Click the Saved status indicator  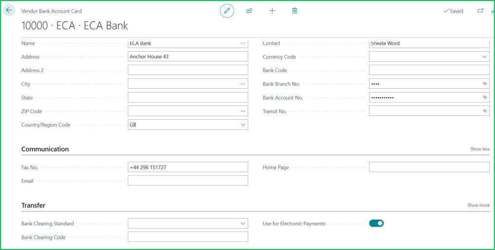pyautogui.click(x=453, y=11)
